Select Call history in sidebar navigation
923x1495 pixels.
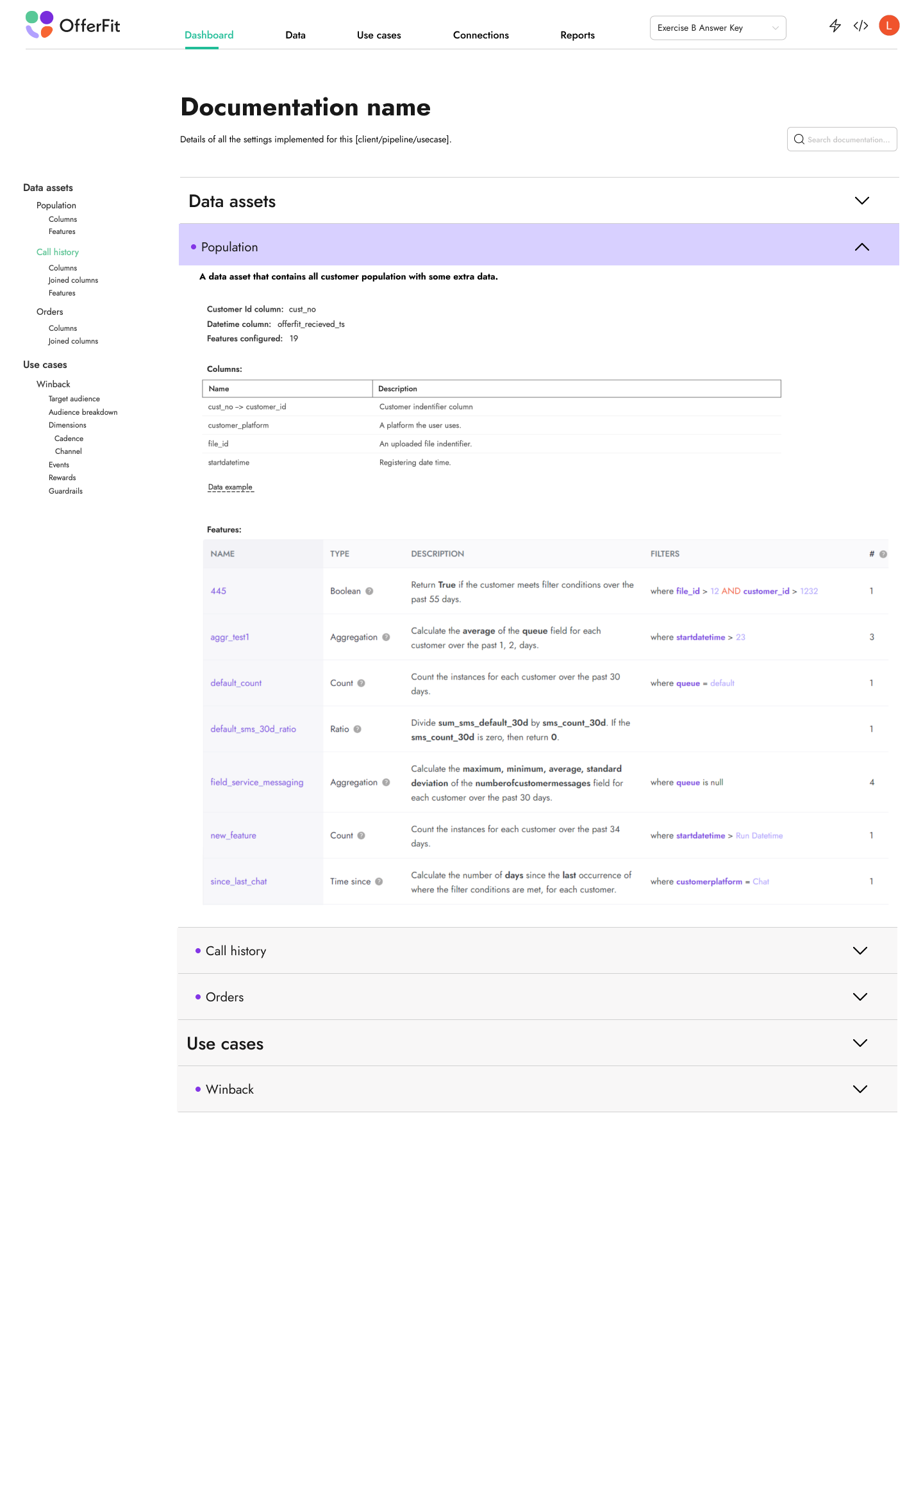[58, 252]
